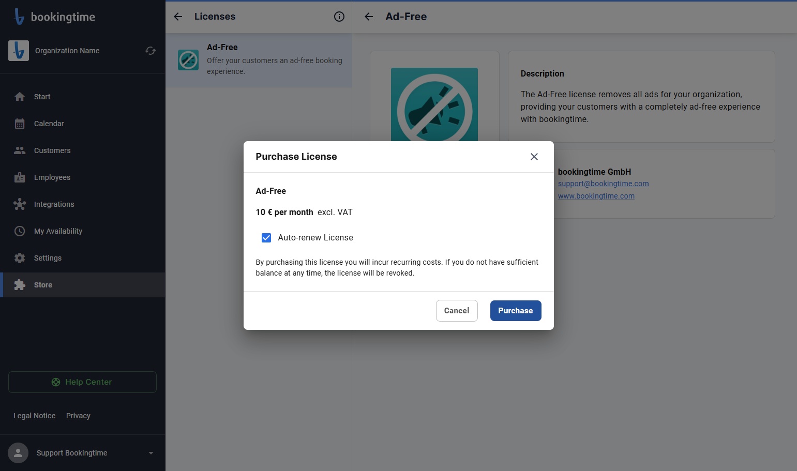Viewport: 797px width, 471px height.
Task: Click the '10 € per month' price text
Action: (x=284, y=212)
